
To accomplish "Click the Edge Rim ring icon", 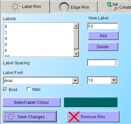I will point(64,7).
